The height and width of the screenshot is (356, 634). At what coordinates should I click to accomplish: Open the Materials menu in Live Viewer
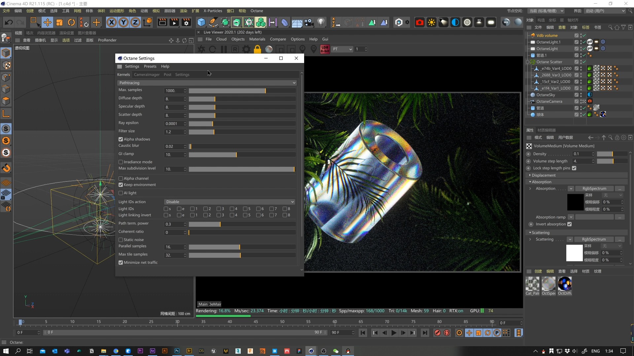(x=257, y=39)
